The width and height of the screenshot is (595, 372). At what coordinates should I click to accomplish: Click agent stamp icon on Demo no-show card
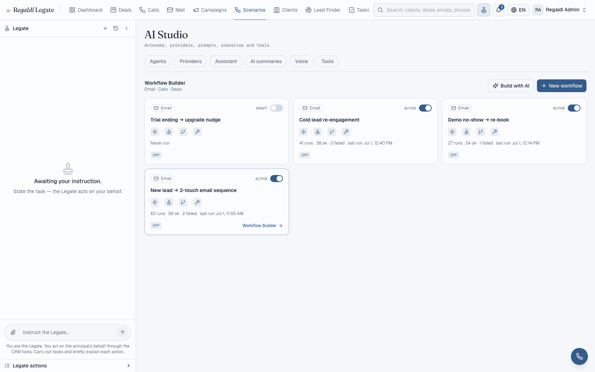click(x=466, y=132)
